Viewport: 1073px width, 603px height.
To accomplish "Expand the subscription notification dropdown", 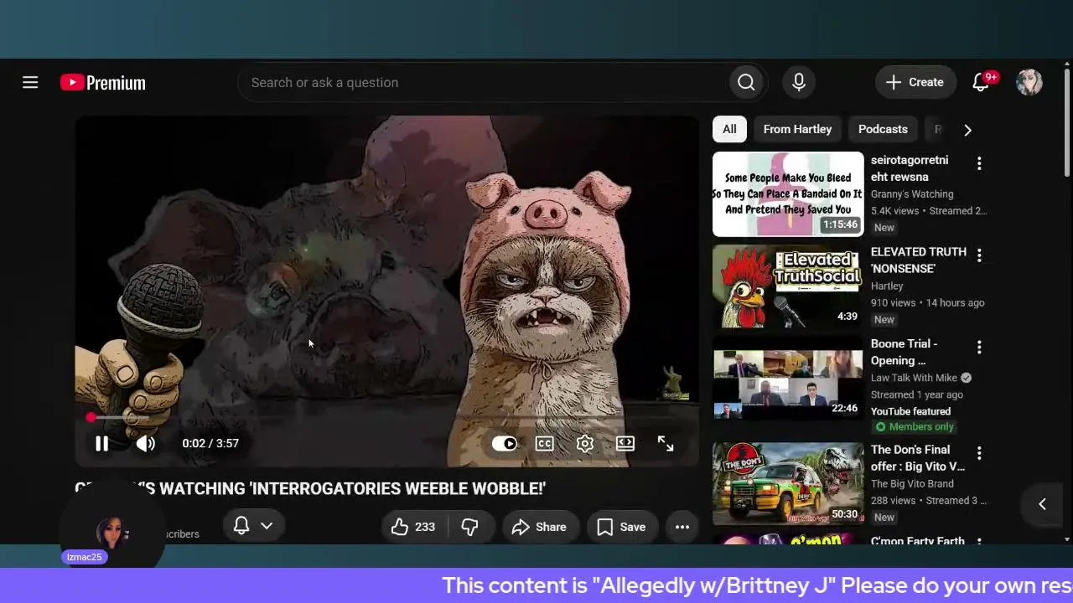I will (253, 526).
